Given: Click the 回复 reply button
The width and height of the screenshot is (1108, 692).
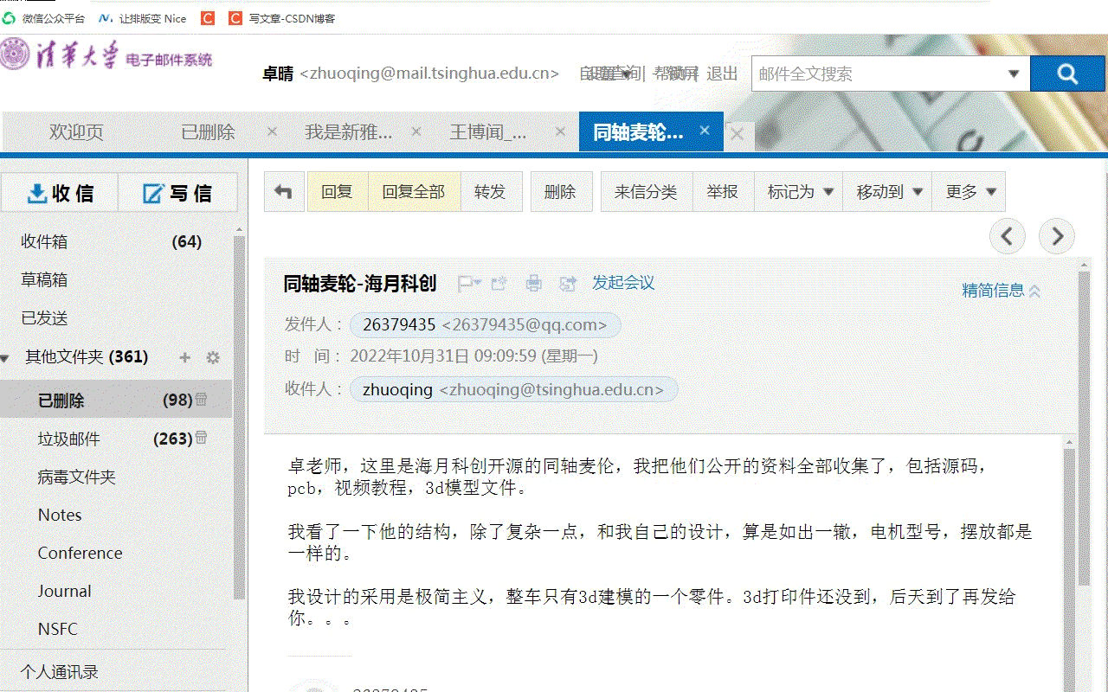Looking at the screenshot, I should click(x=338, y=192).
